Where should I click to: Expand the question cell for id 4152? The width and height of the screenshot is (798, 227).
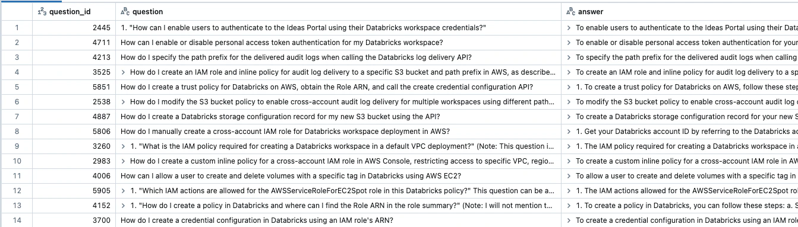[123, 206]
